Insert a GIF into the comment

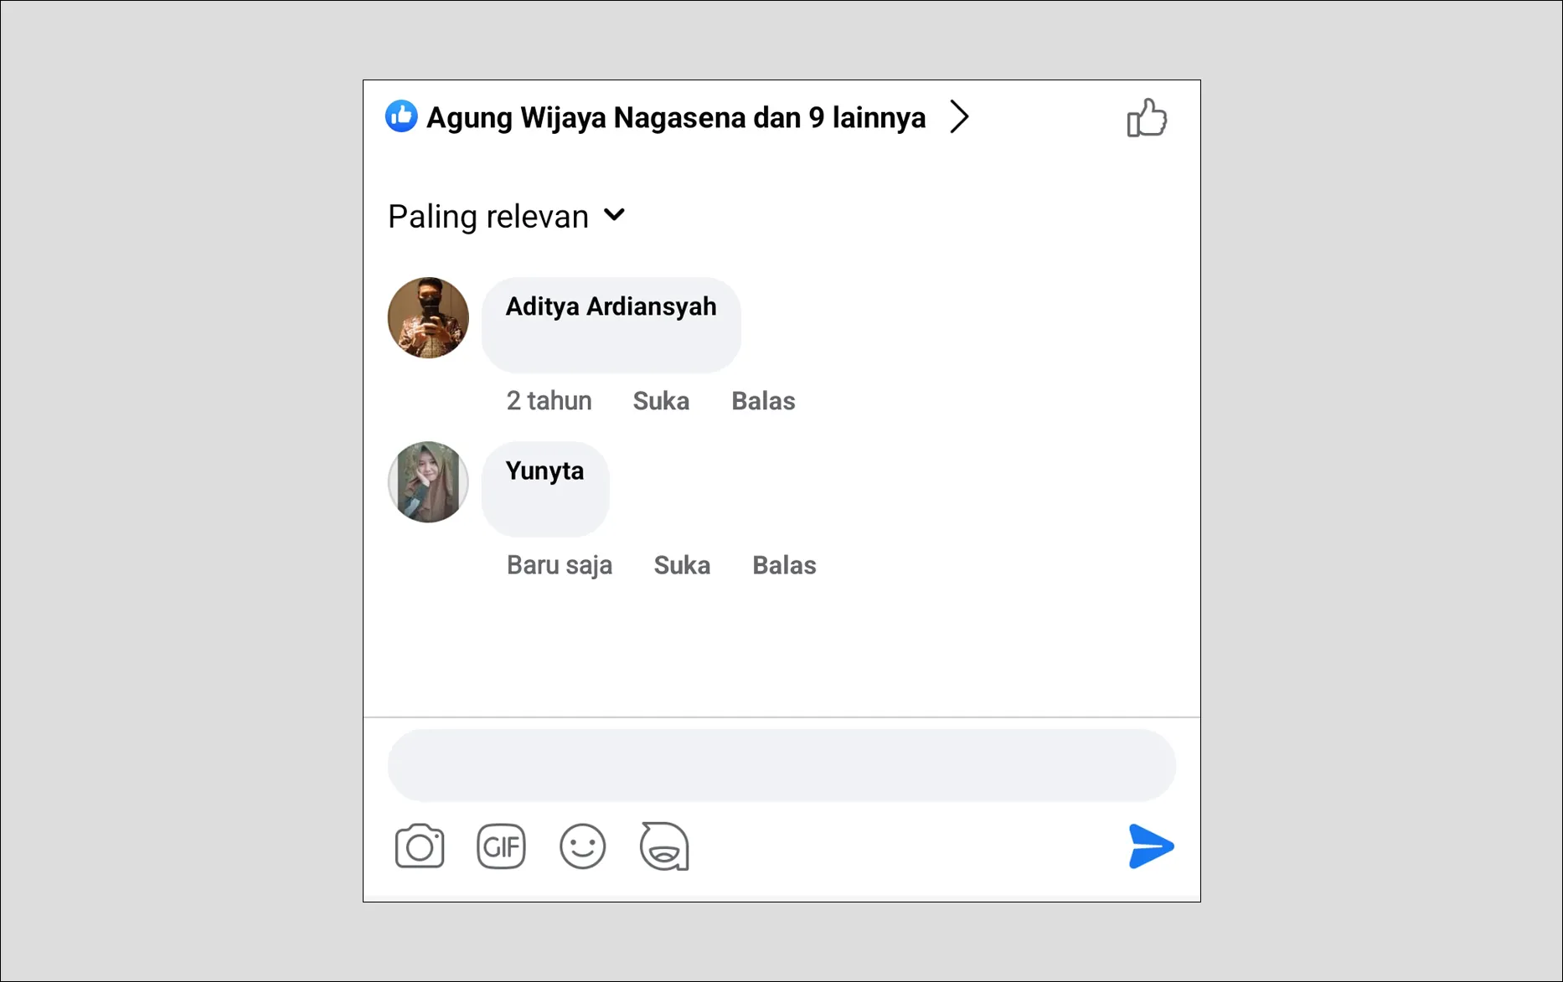501,846
